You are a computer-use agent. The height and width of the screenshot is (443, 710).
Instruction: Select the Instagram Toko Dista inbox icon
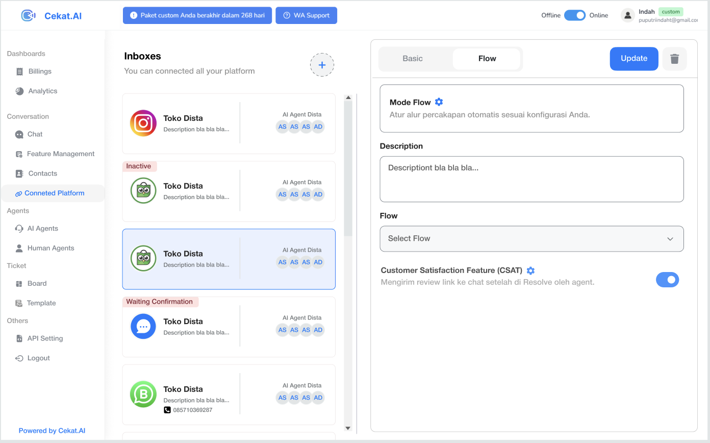[143, 124]
